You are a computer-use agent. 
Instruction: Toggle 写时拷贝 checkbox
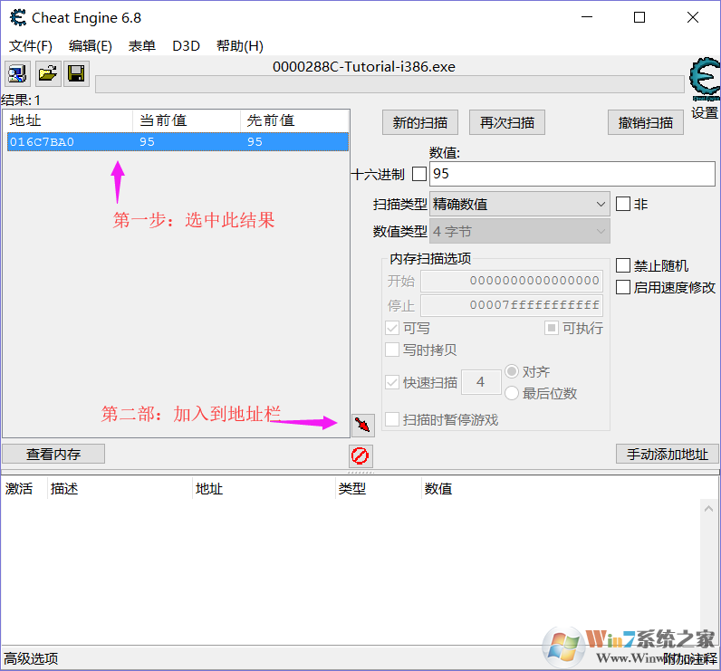[x=392, y=350]
